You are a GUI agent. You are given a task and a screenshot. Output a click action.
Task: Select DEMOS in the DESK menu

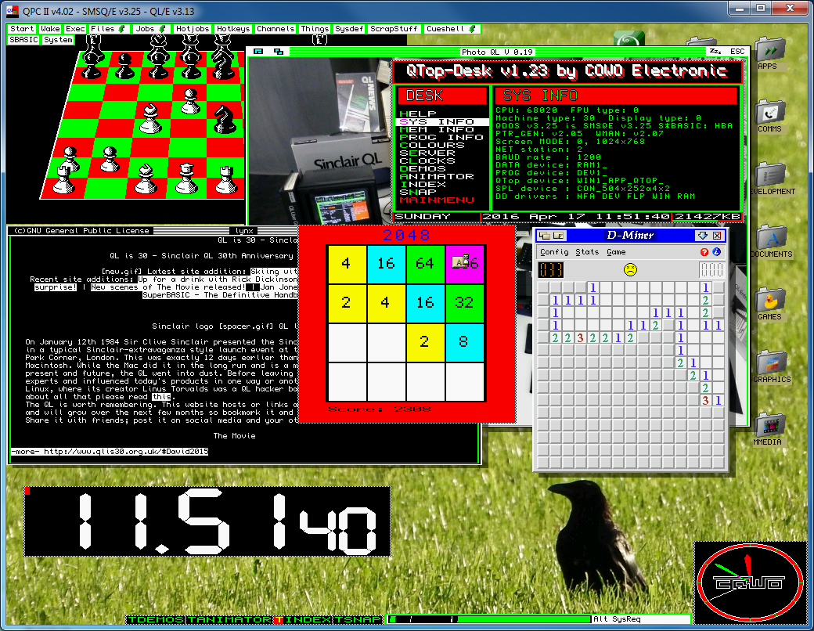423,168
